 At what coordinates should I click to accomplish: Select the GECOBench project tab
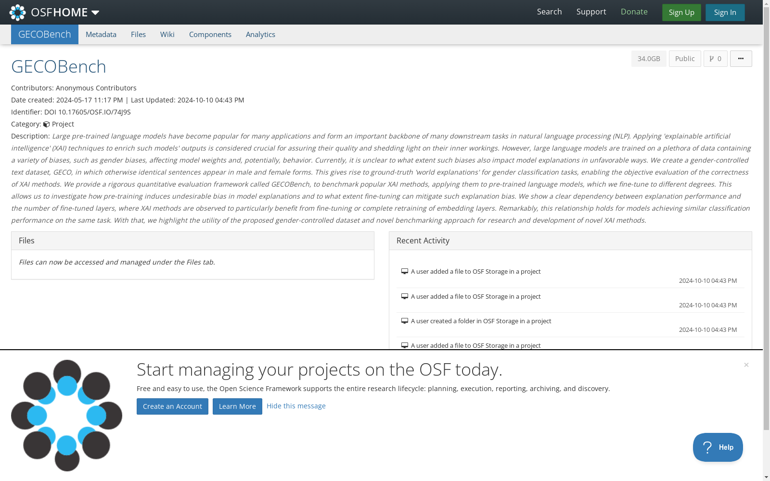[x=45, y=35]
